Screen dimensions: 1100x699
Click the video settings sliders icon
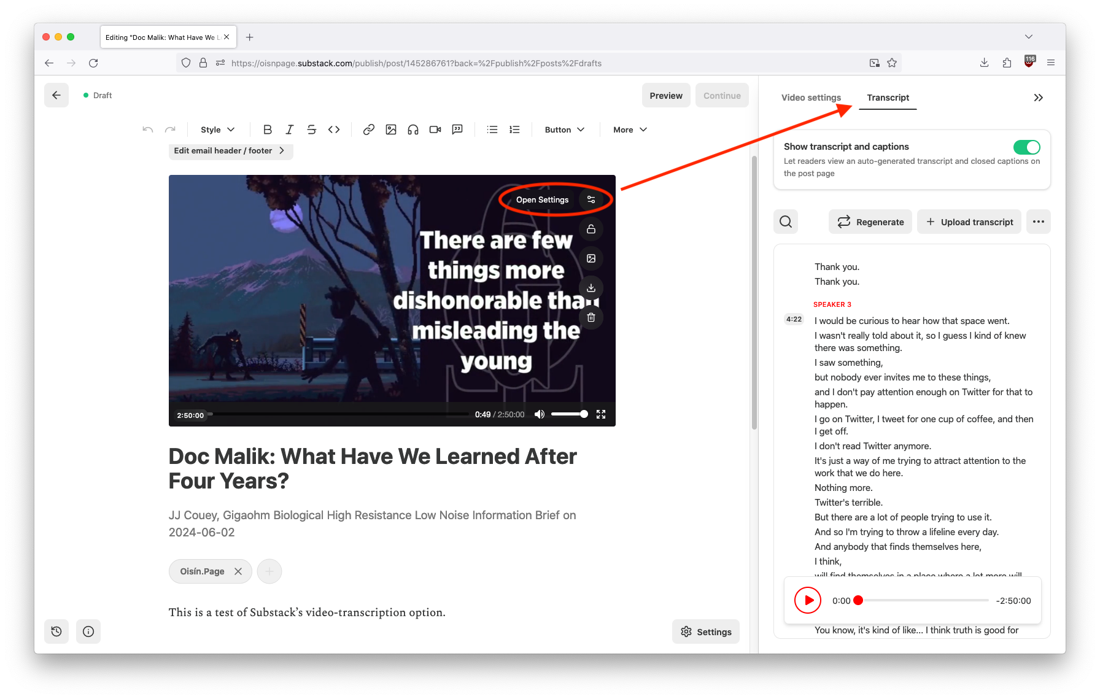tap(591, 199)
